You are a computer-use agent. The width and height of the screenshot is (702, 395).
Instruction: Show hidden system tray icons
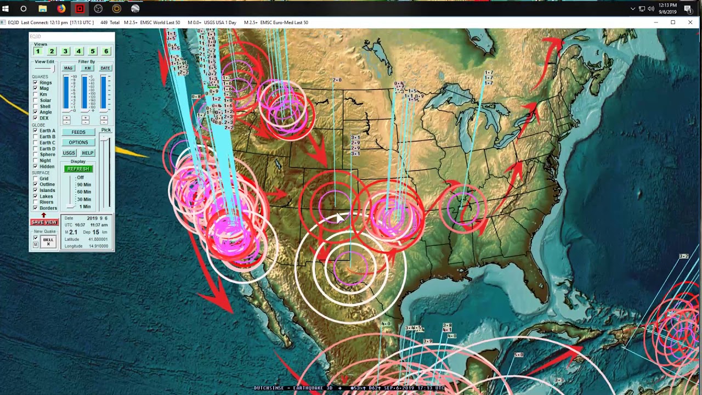(632, 9)
